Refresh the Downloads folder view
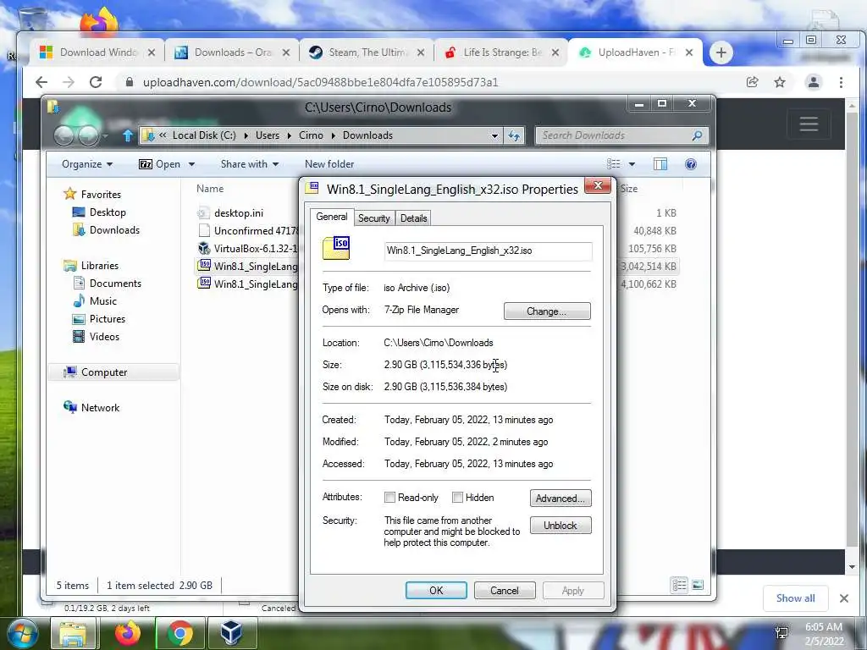This screenshot has width=867, height=650. [514, 135]
